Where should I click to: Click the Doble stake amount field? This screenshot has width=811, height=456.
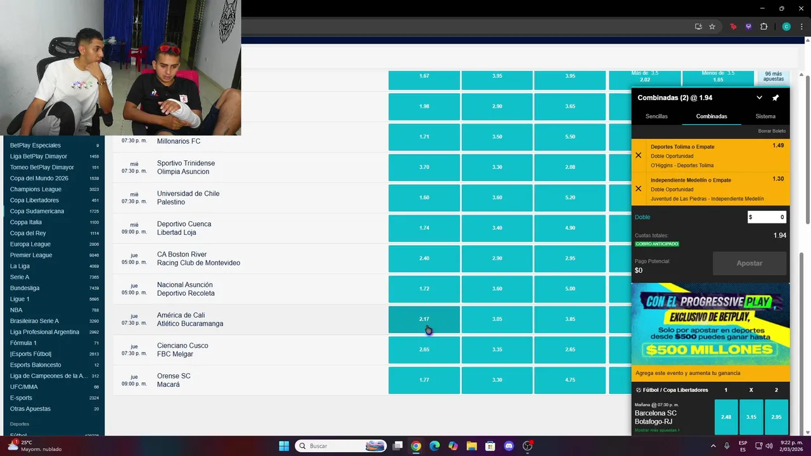pos(767,217)
